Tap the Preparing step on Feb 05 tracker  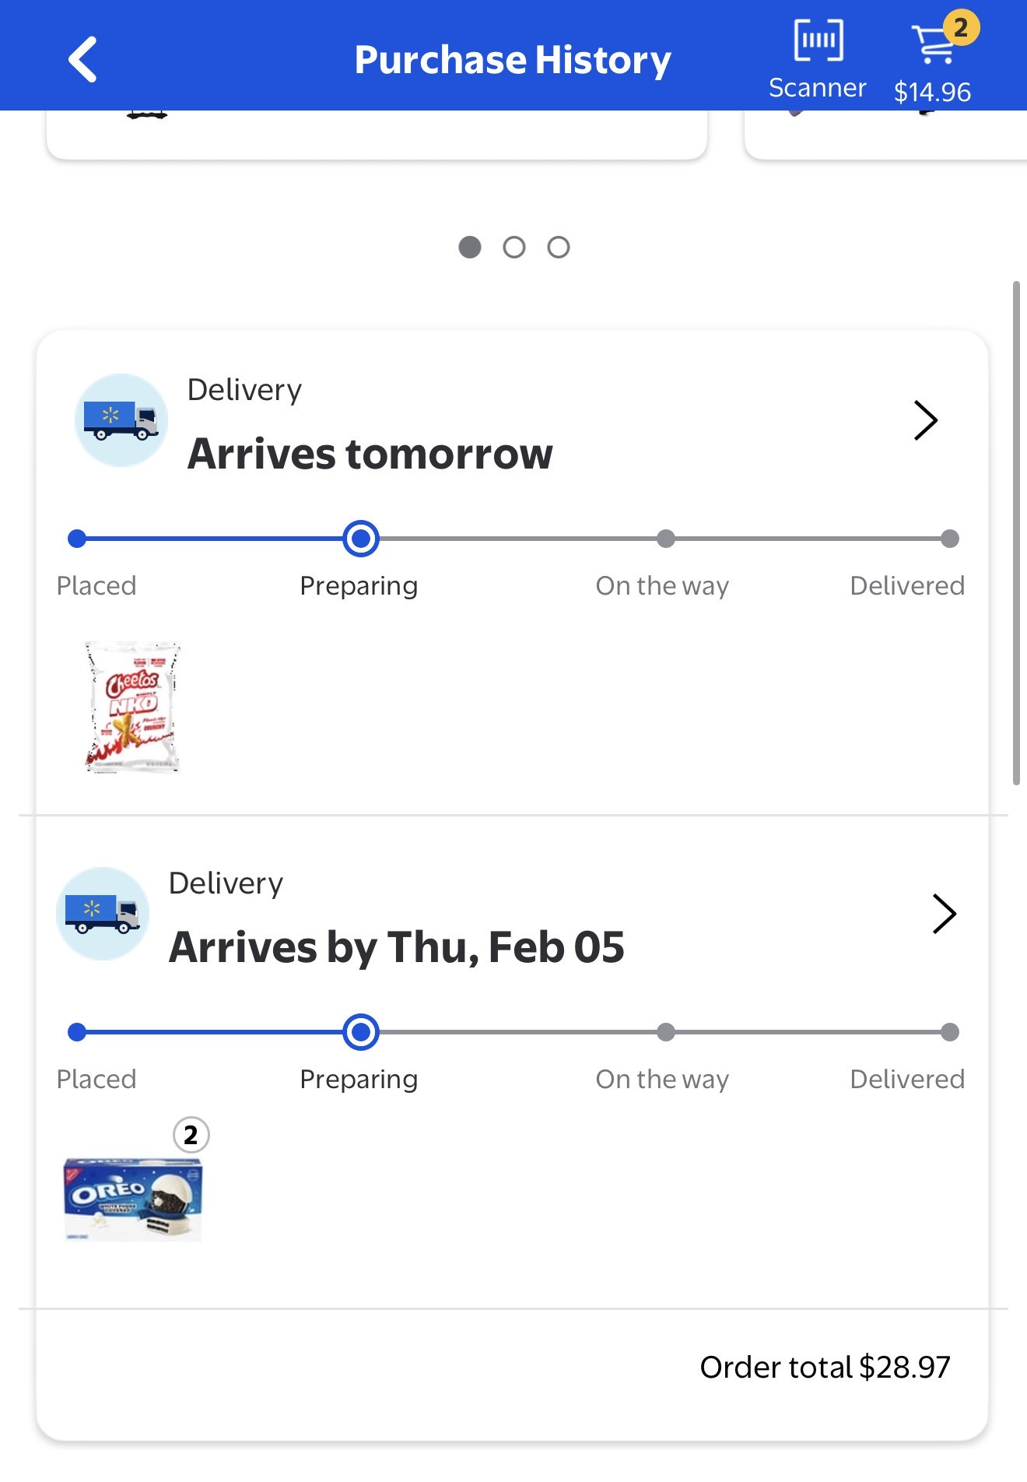coord(360,1033)
